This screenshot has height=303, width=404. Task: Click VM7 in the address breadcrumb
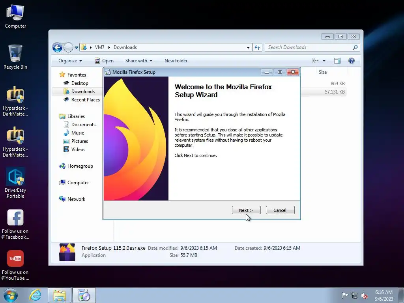coord(99,47)
